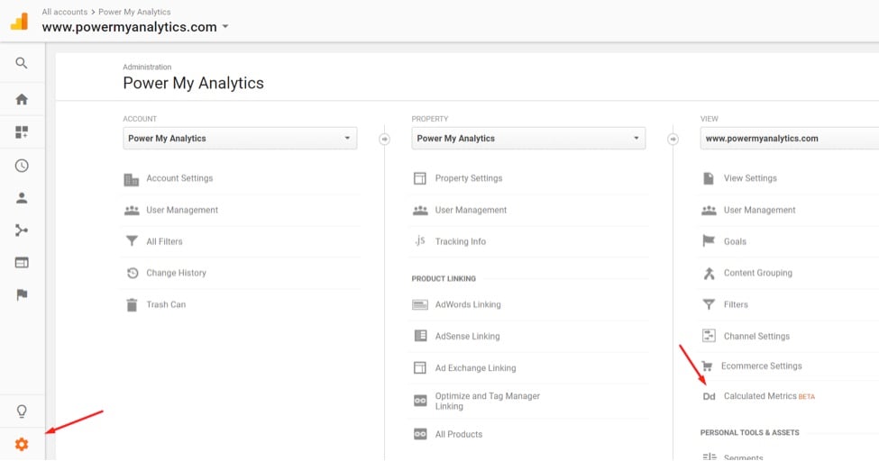The image size is (879, 461).
Task: Open Real-Time reports clock icon
Action: (22, 166)
